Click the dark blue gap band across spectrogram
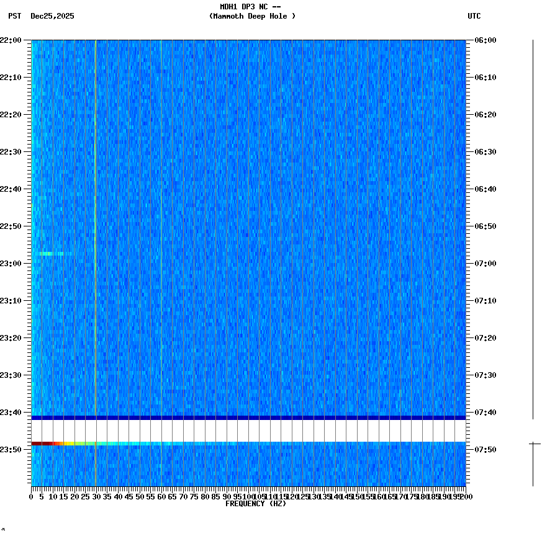The height and width of the screenshot is (536, 560). pyautogui.click(x=248, y=417)
